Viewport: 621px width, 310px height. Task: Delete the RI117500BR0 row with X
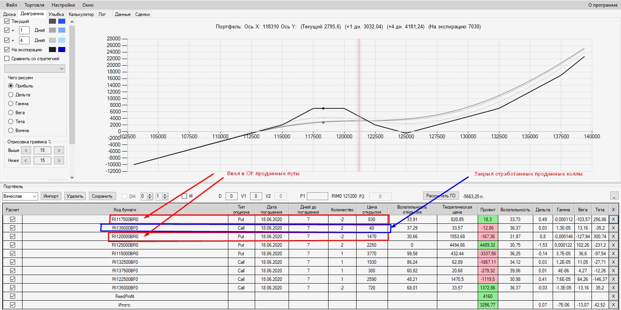click(613, 219)
